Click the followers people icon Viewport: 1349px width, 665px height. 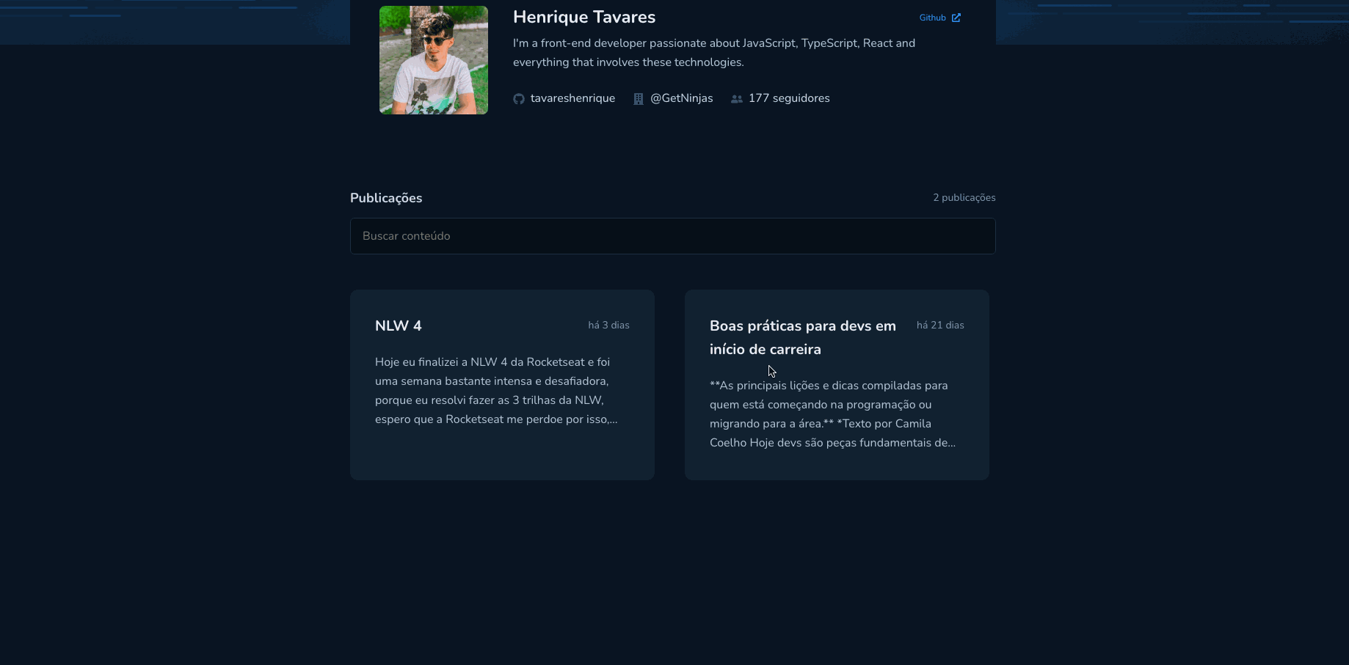pyautogui.click(x=737, y=99)
